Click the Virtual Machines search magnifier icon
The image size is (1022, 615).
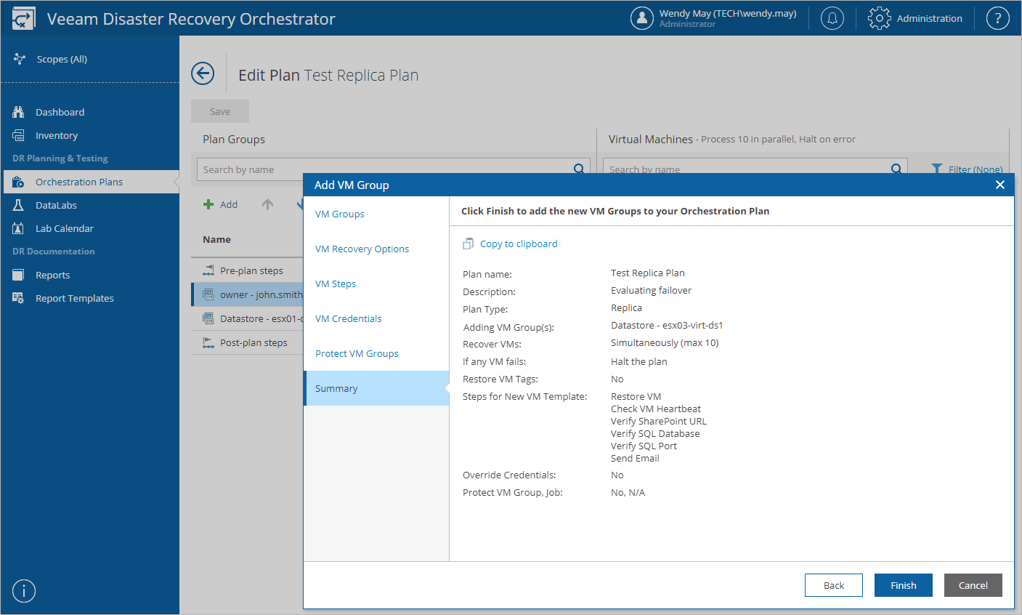tap(896, 169)
